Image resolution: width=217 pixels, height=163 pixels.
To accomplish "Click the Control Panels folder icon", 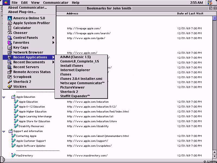I will pos(10,38).
